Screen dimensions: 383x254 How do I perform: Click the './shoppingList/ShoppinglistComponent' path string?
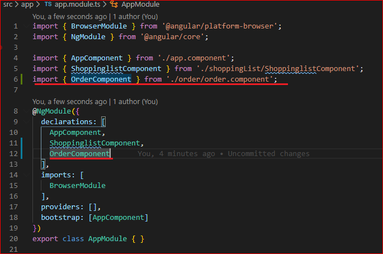pos(278,69)
